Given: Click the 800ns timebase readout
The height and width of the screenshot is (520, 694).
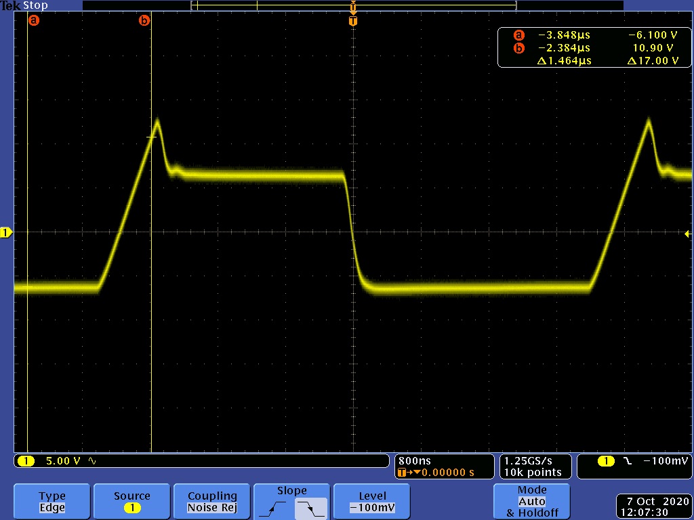Looking at the screenshot, I should click(x=414, y=460).
